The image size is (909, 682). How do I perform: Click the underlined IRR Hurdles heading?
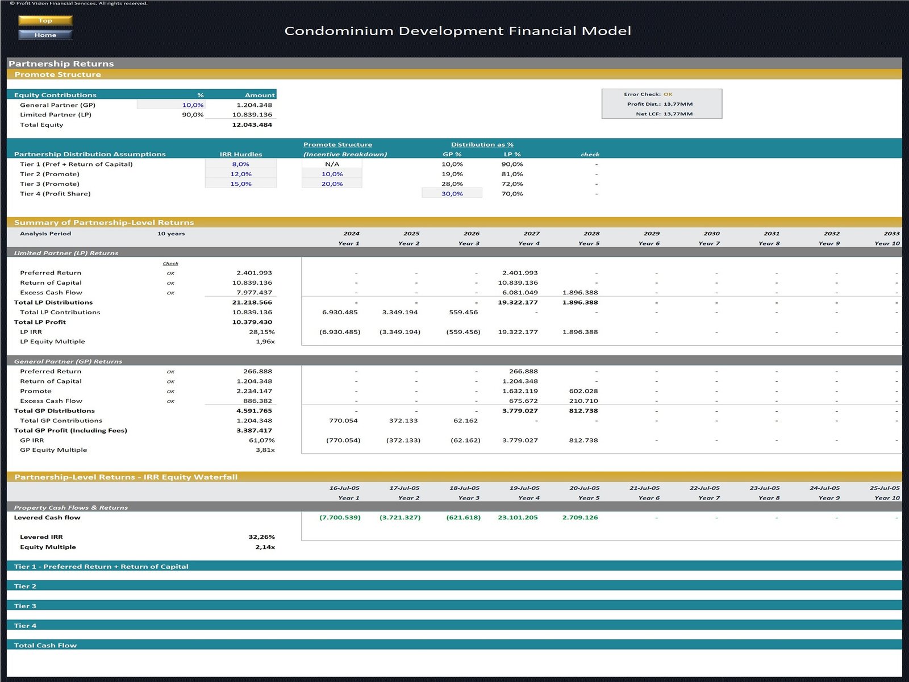click(241, 154)
